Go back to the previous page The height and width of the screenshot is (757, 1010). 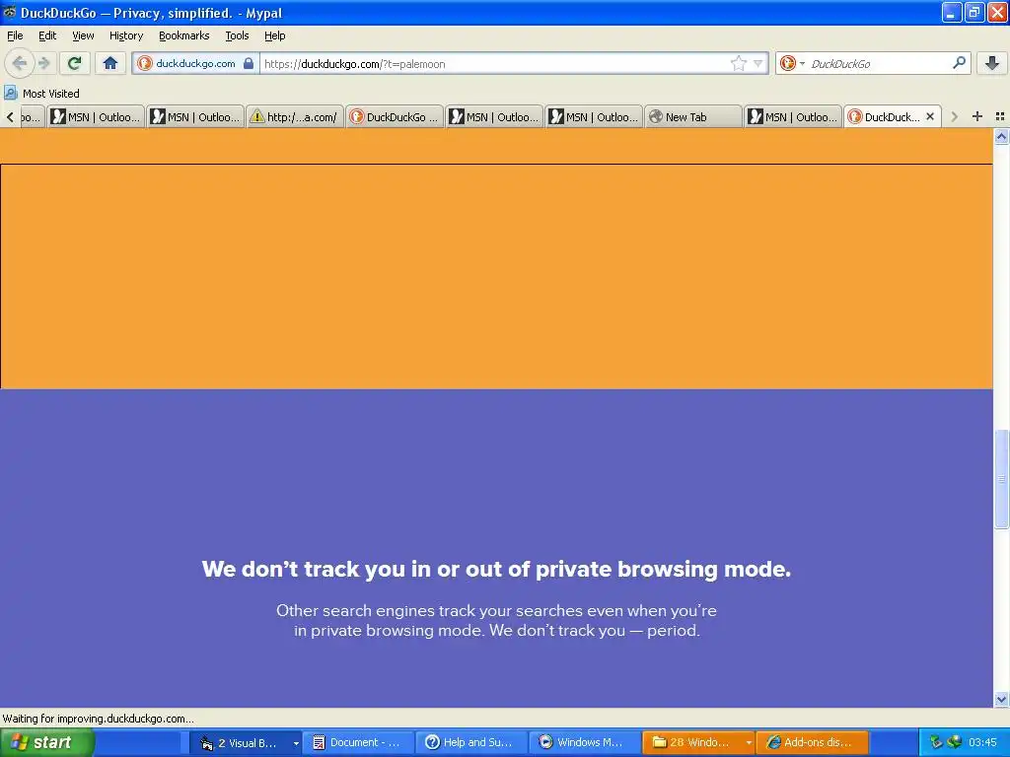[20, 63]
